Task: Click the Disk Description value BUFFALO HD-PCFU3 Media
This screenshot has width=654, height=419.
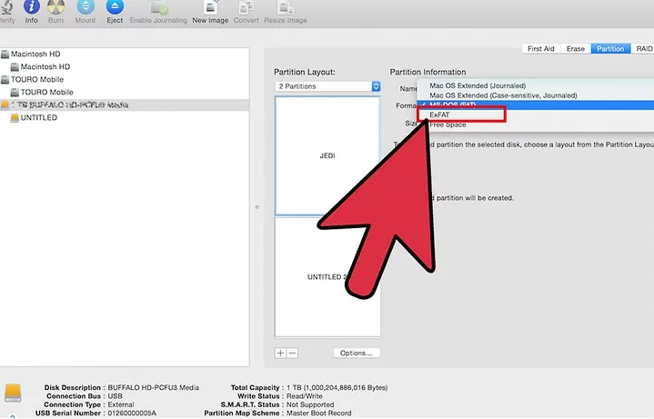Action: coord(154,388)
